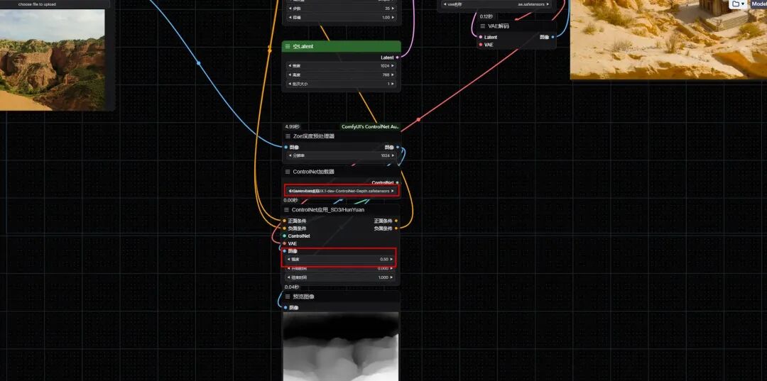Select the ControlNet加载器 node title

coord(314,172)
